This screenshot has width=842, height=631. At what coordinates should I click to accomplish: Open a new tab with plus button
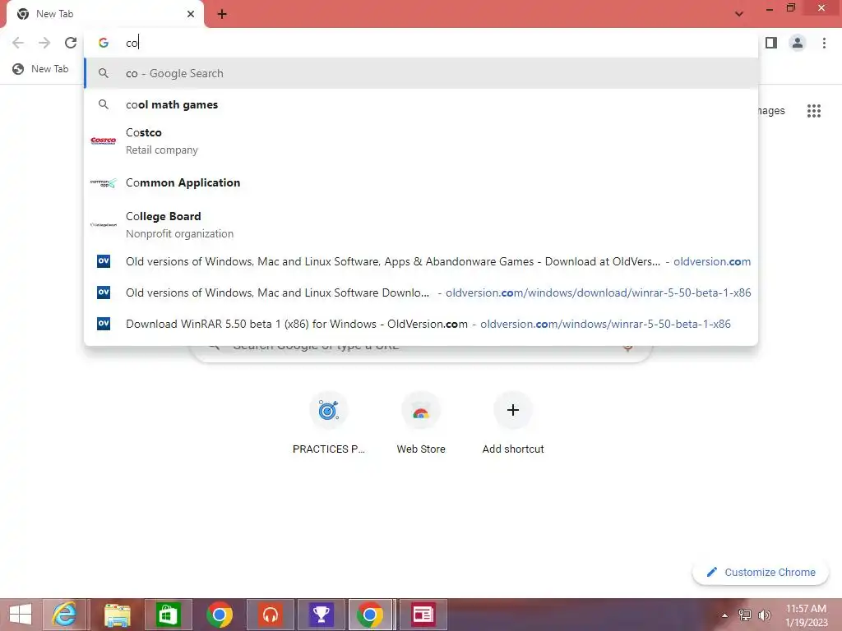click(x=222, y=14)
